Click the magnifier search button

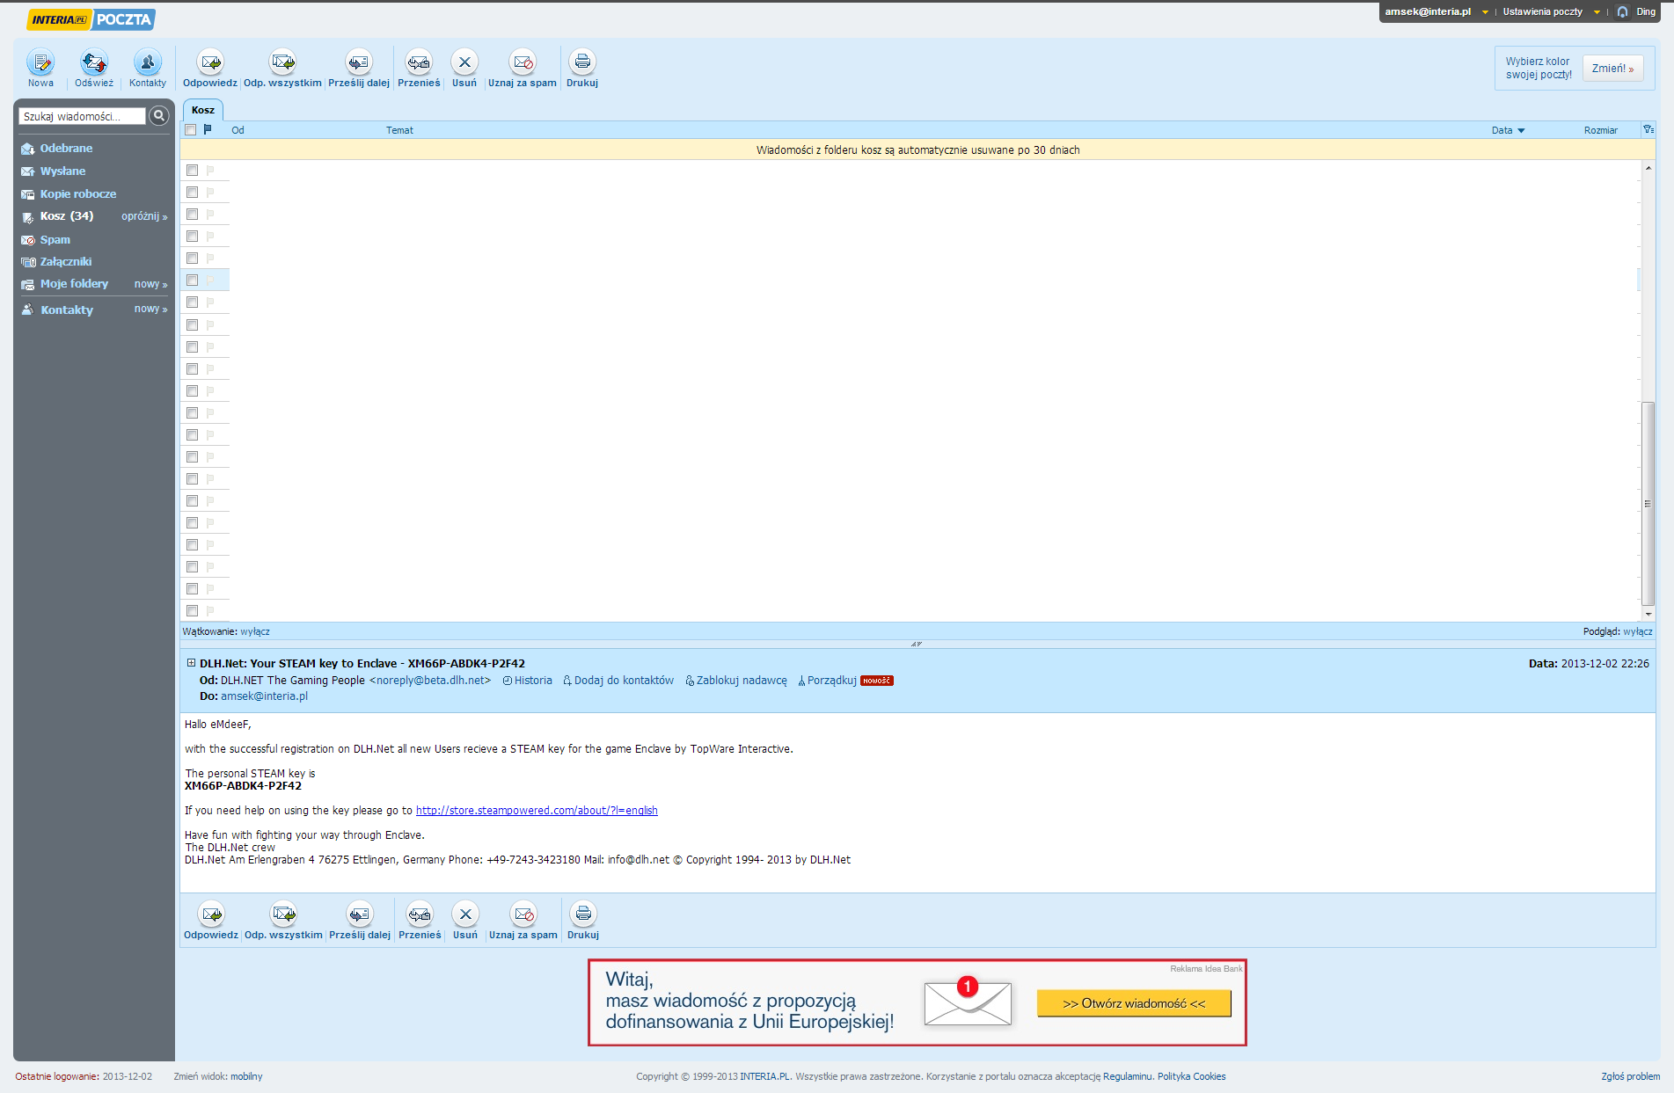159,115
